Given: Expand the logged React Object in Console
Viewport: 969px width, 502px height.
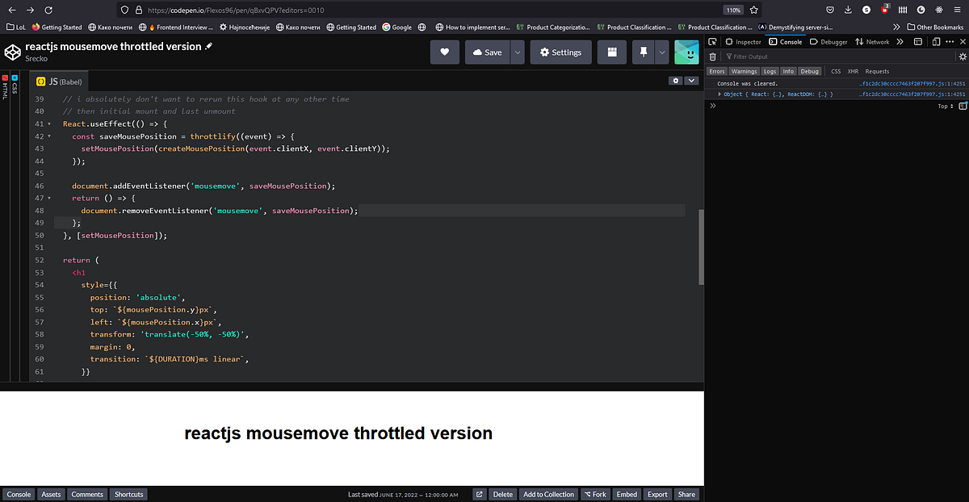Looking at the screenshot, I should click(x=719, y=93).
